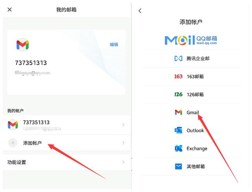Choose the Gmail icon in provider list
This screenshot has width=252, height=192.
coord(178,112)
